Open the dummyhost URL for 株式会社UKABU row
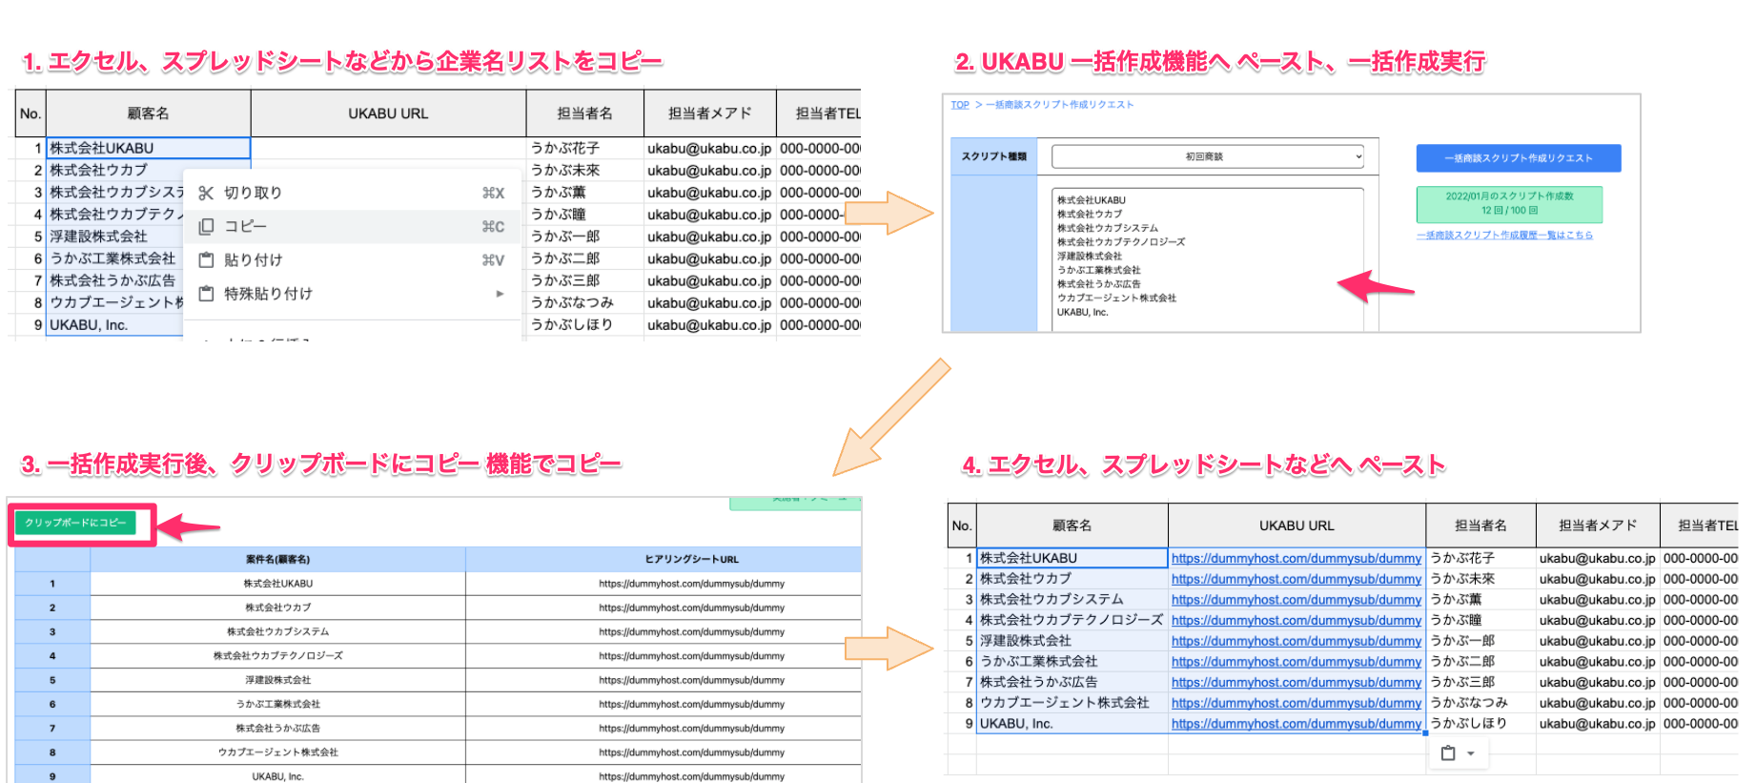 coord(1297,559)
